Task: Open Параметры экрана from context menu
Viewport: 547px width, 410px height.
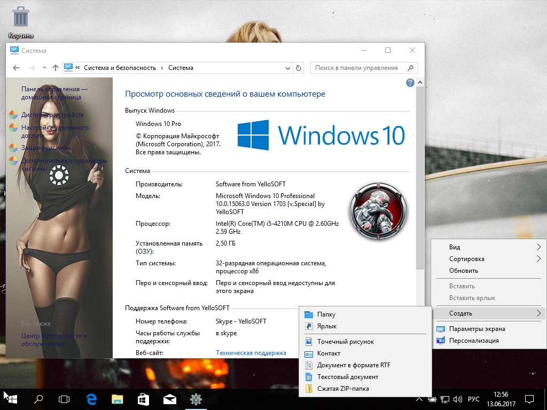Action: coord(489,329)
